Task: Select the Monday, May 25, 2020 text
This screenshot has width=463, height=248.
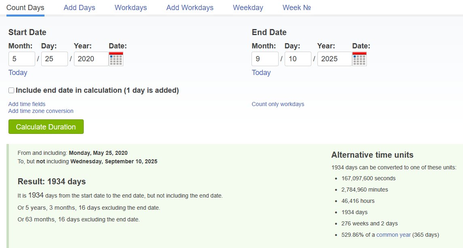Action: point(98,153)
